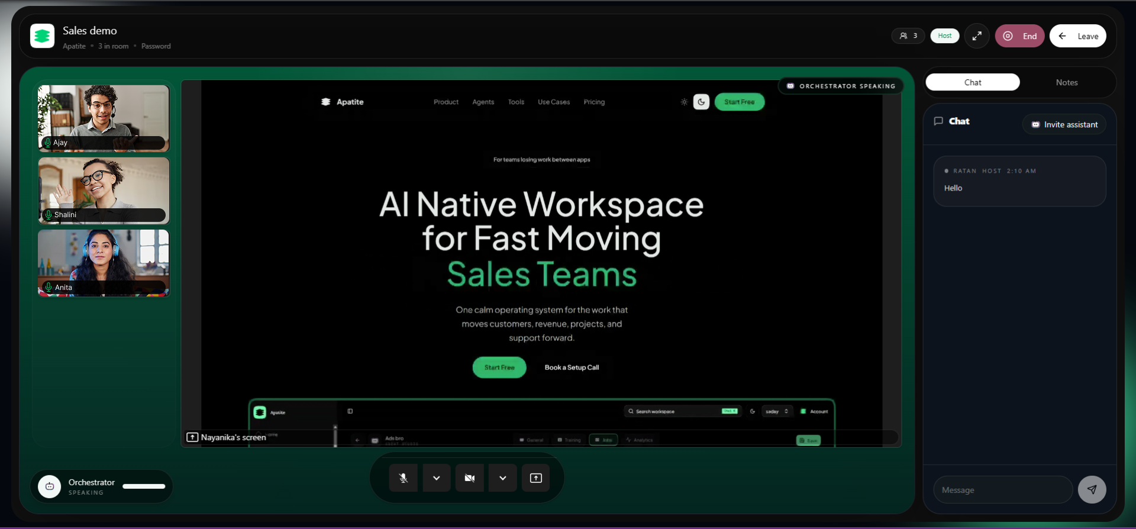This screenshot has height=529, width=1136.
Task: Switch shared site to light mode
Action: tap(684, 102)
